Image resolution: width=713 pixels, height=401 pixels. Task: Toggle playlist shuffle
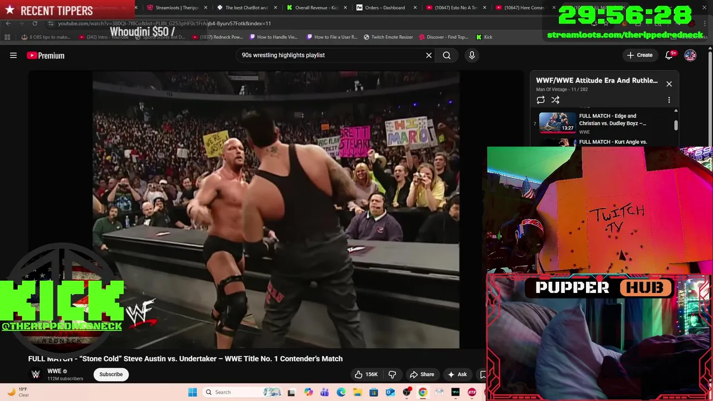[x=555, y=100]
